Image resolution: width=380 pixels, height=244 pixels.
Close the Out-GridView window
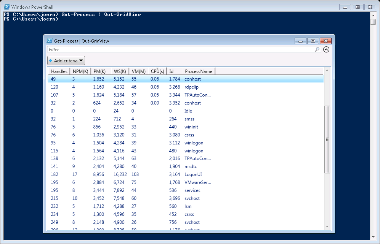[x=325, y=41]
